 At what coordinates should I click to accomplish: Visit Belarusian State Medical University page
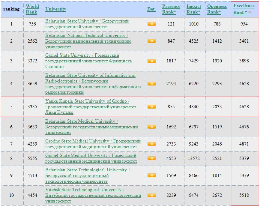tap(91, 127)
